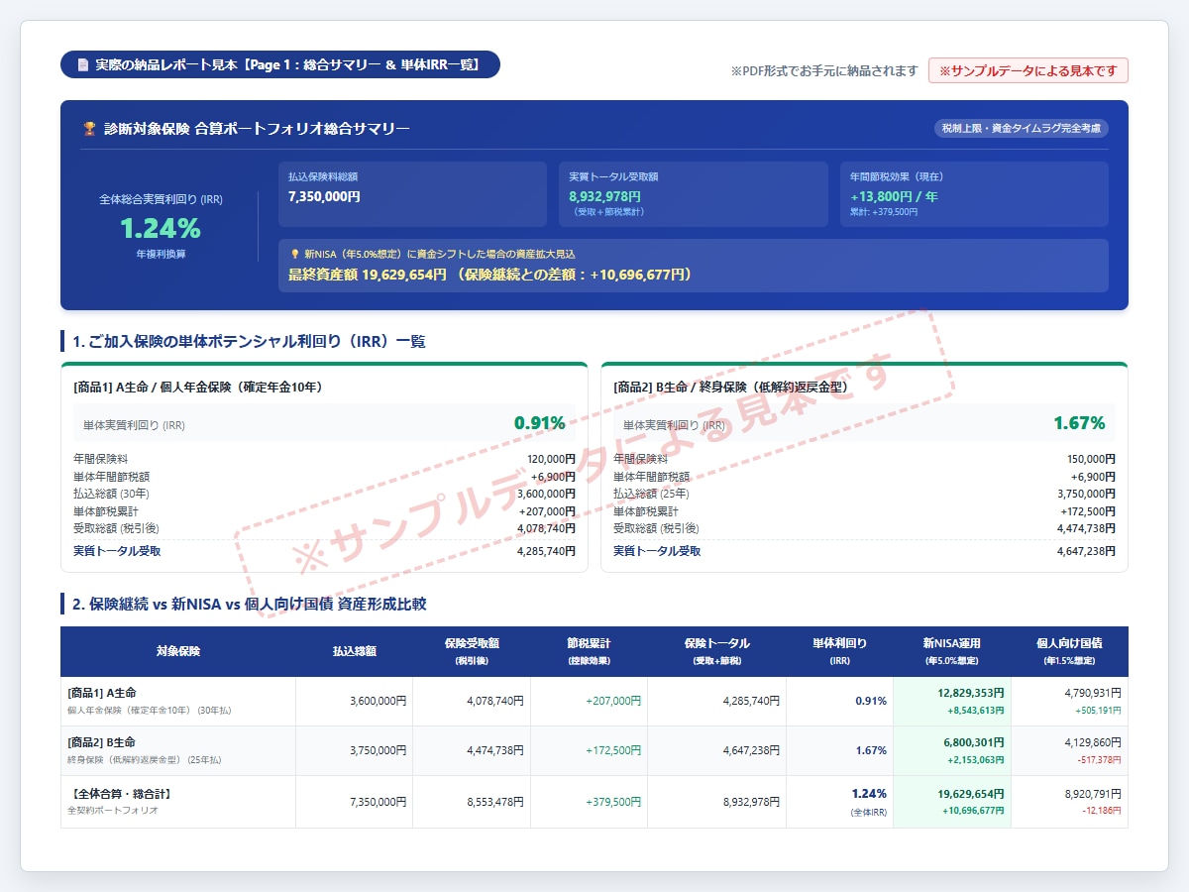Viewport: 1189px width, 892px height.
Task: Click +379,500円 in the total row
Action: click(613, 802)
